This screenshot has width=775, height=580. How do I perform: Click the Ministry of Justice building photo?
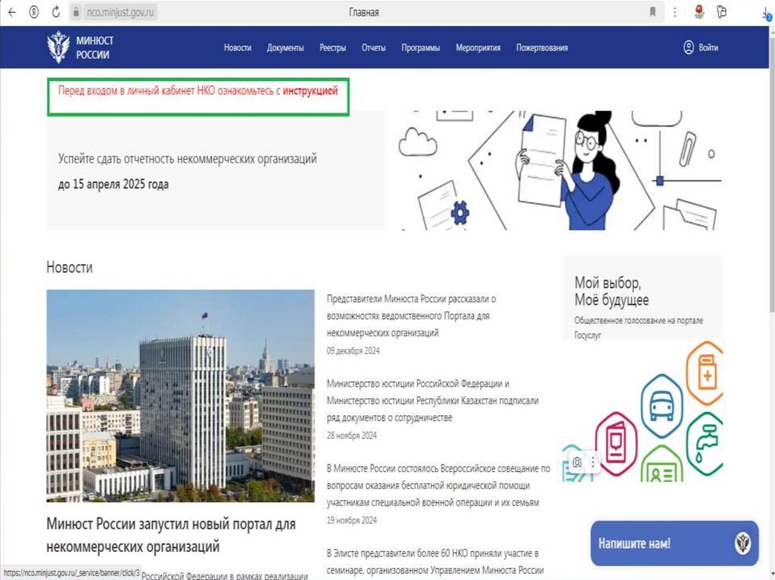tap(180, 395)
